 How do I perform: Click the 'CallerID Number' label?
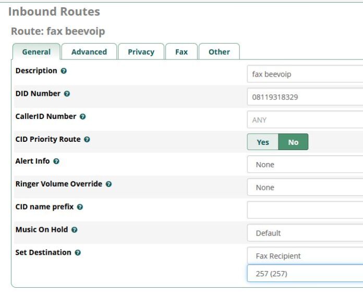(x=45, y=116)
